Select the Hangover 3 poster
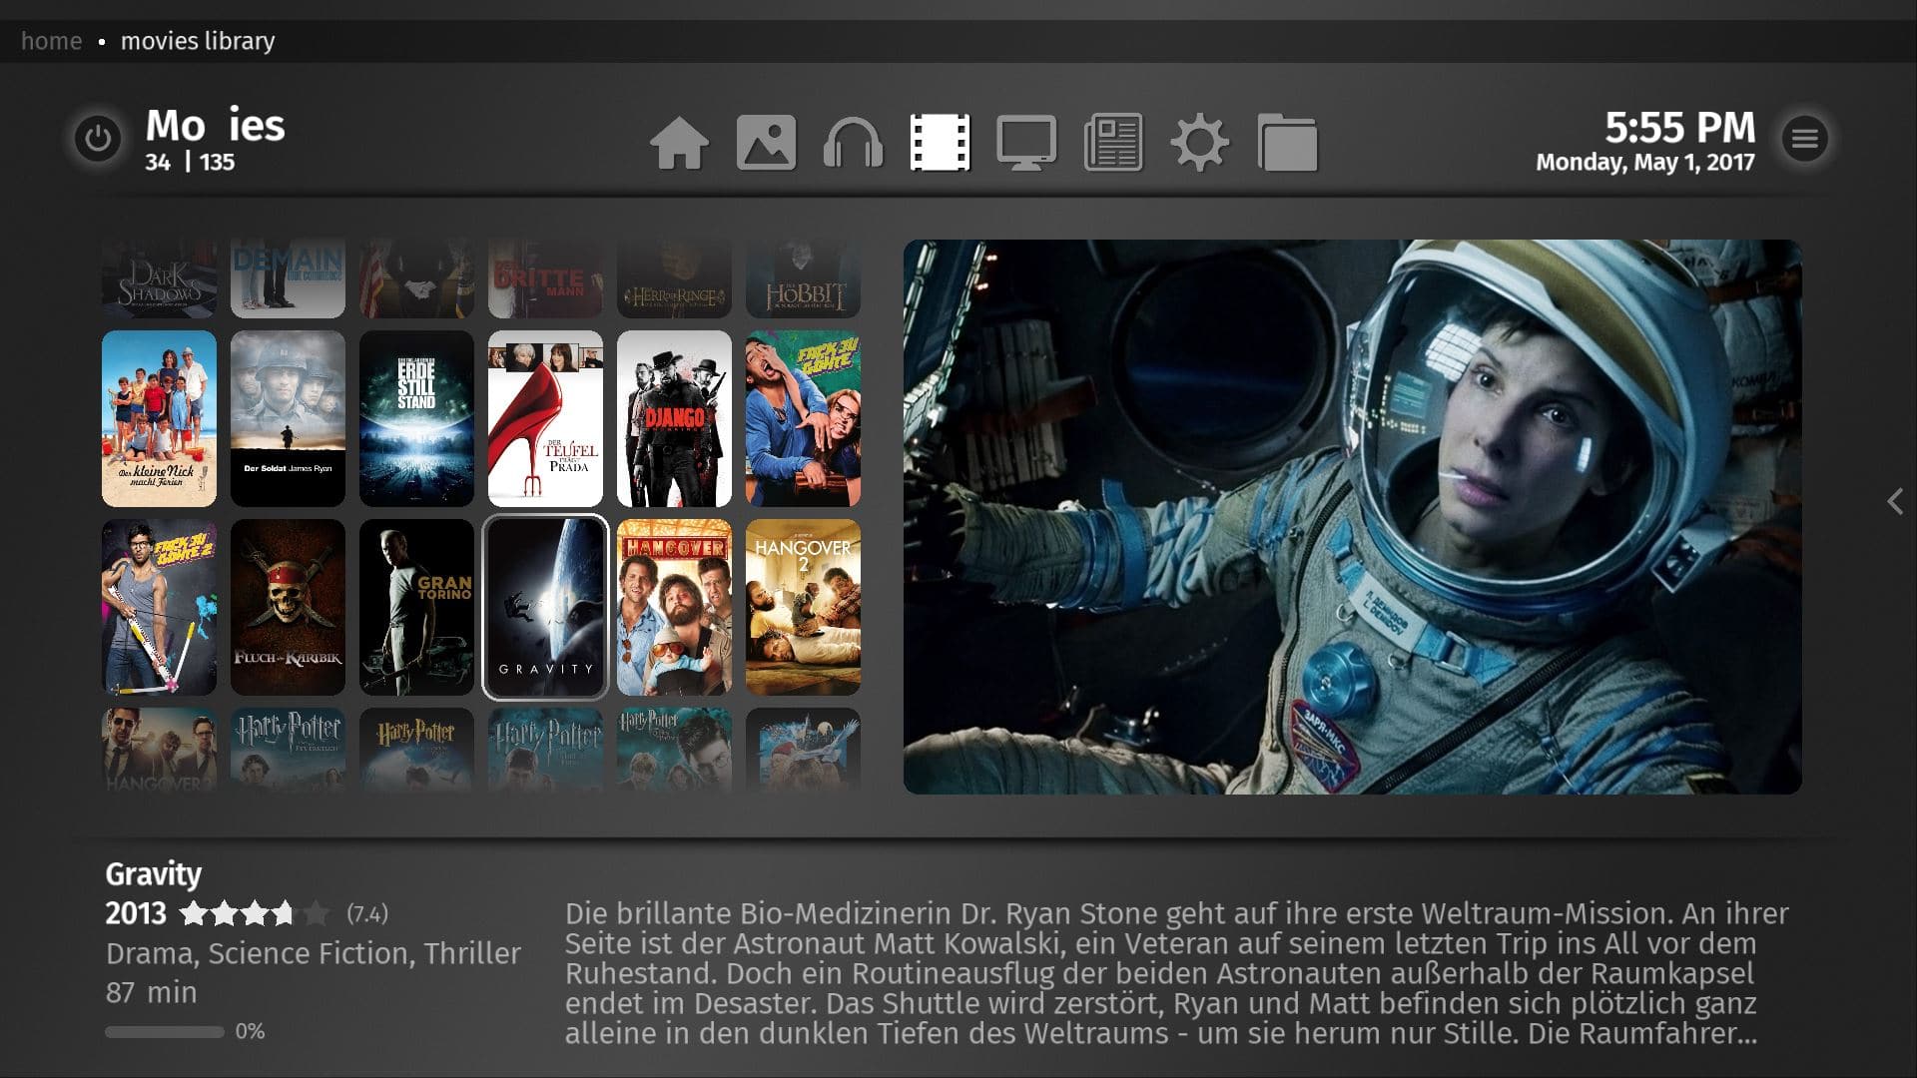The width and height of the screenshot is (1917, 1078). click(x=159, y=751)
